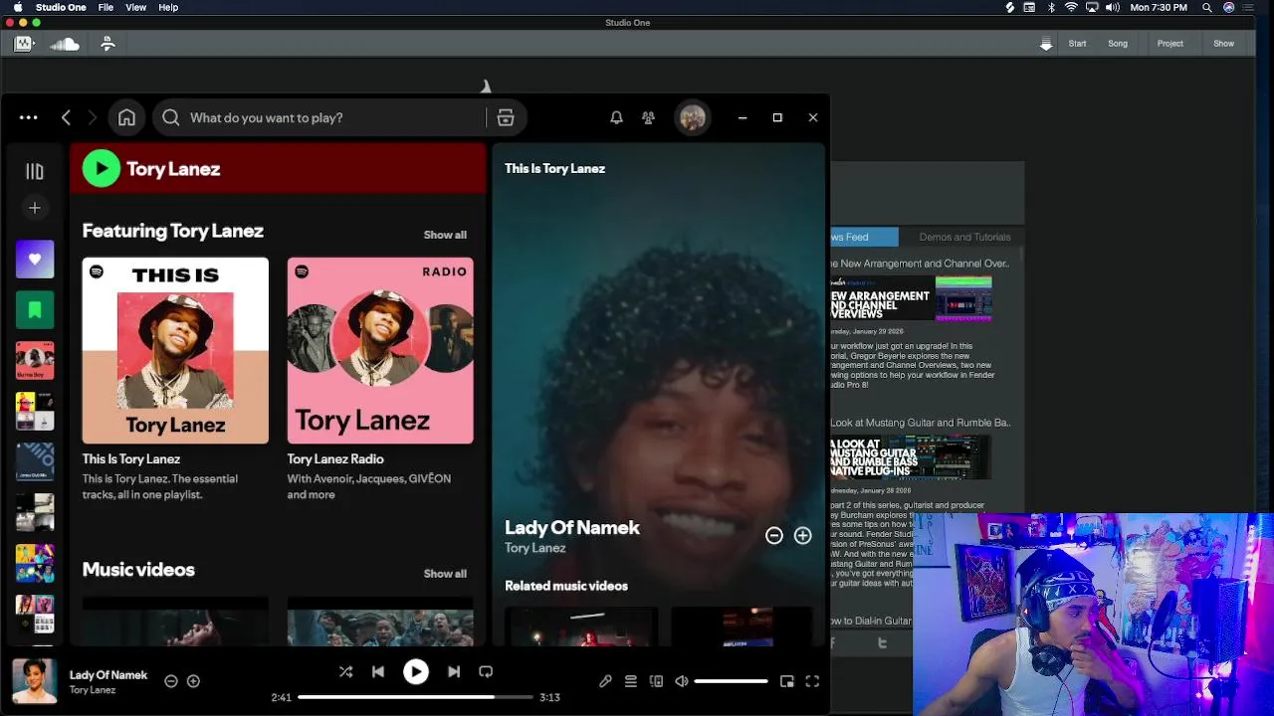The height and width of the screenshot is (716, 1274).
Task: Open Help menu
Action: point(169,7)
